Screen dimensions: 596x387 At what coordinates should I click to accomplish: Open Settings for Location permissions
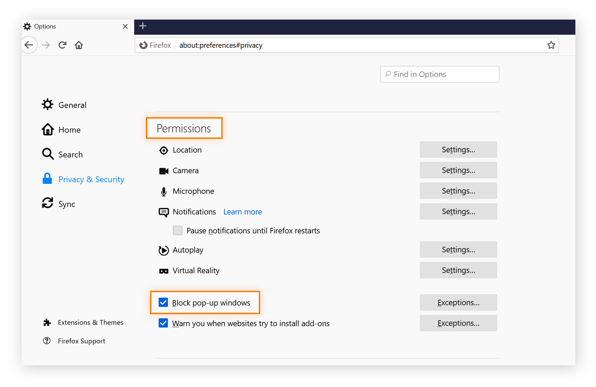(458, 150)
